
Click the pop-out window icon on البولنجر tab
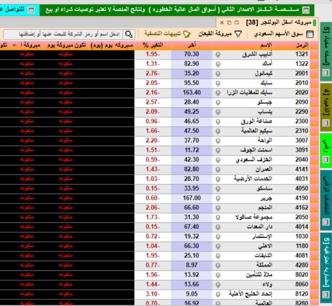(237, 22)
